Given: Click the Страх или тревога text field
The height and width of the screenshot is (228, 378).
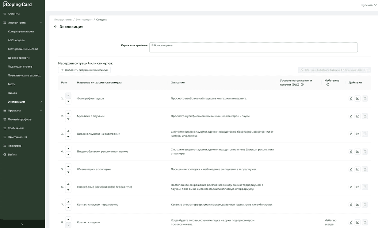Looking at the screenshot, I should 253,47.
